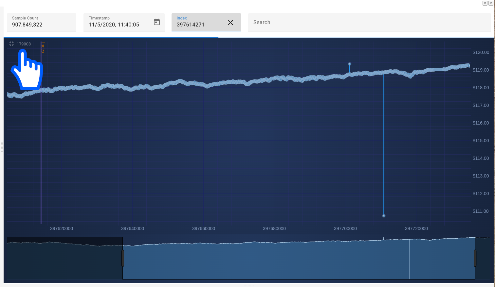Click the zoom-reset icon beside 179008
Screen dimensions: 495x287
[x=11, y=44]
